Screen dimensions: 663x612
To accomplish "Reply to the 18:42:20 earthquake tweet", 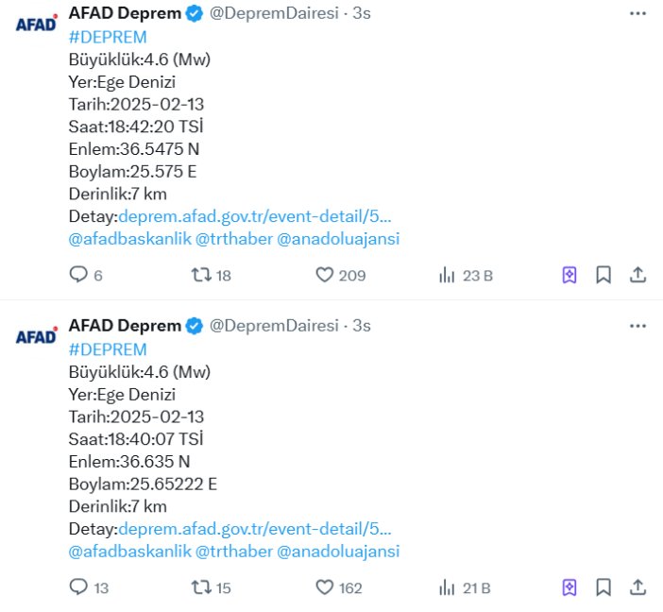I will click(79, 275).
